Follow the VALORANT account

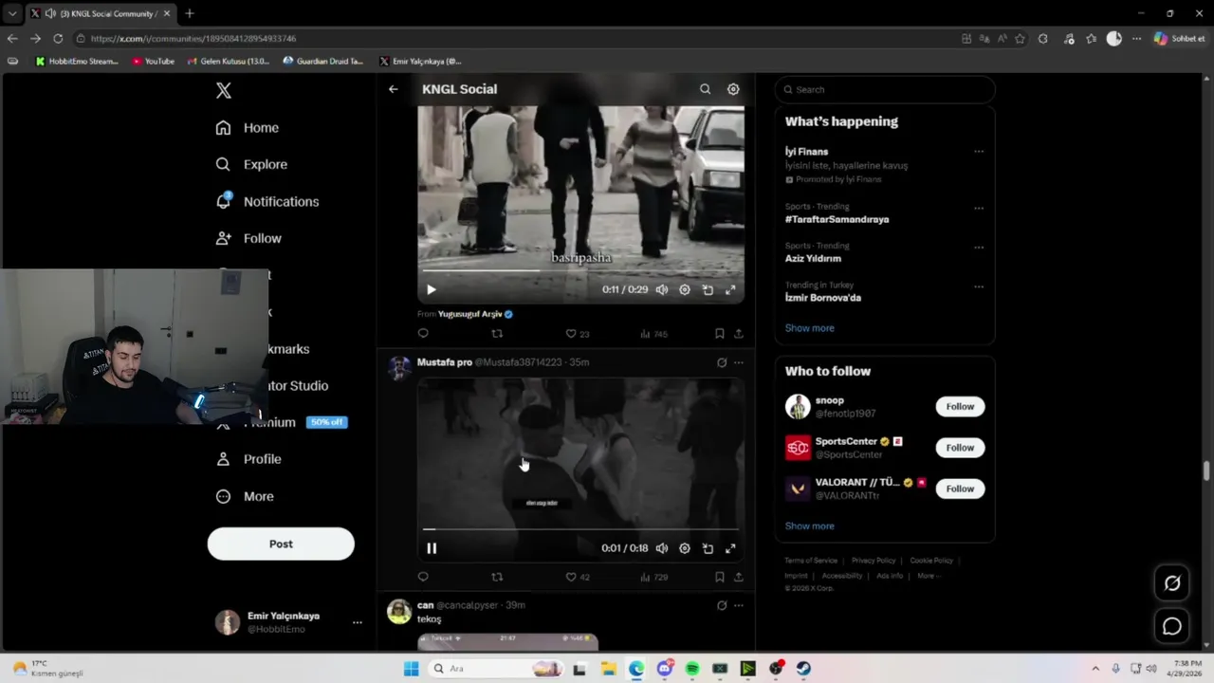tap(960, 489)
